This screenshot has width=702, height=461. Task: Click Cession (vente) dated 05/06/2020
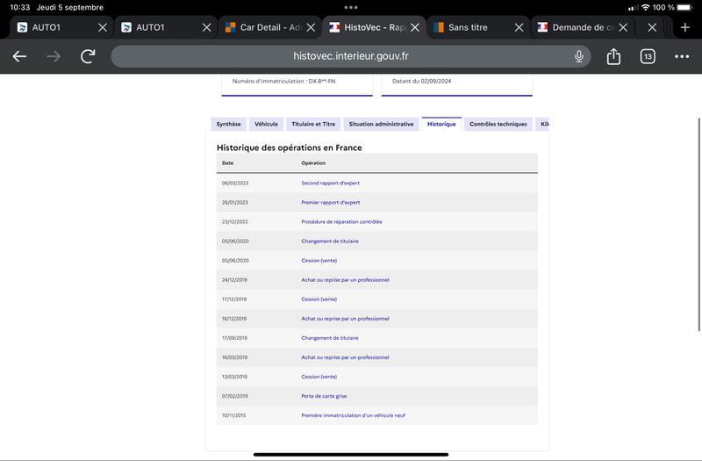point(319,260)
